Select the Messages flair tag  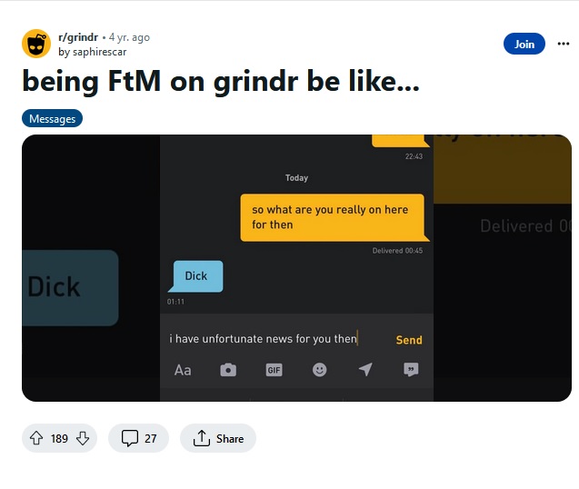tap(52, 118)
